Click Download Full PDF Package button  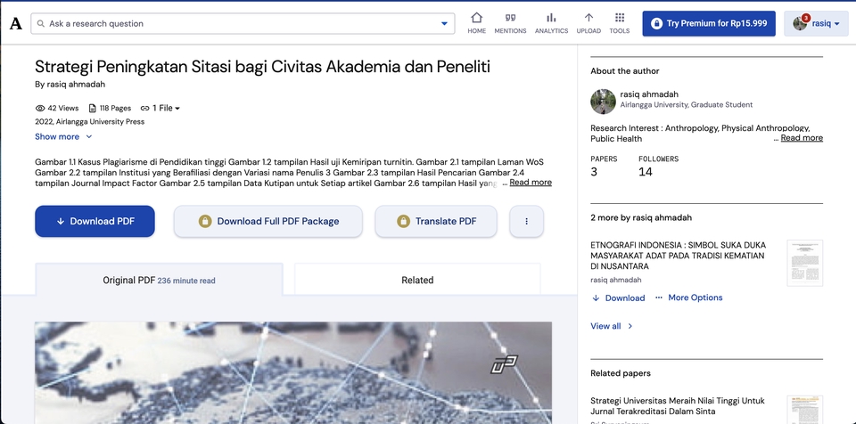268,221
